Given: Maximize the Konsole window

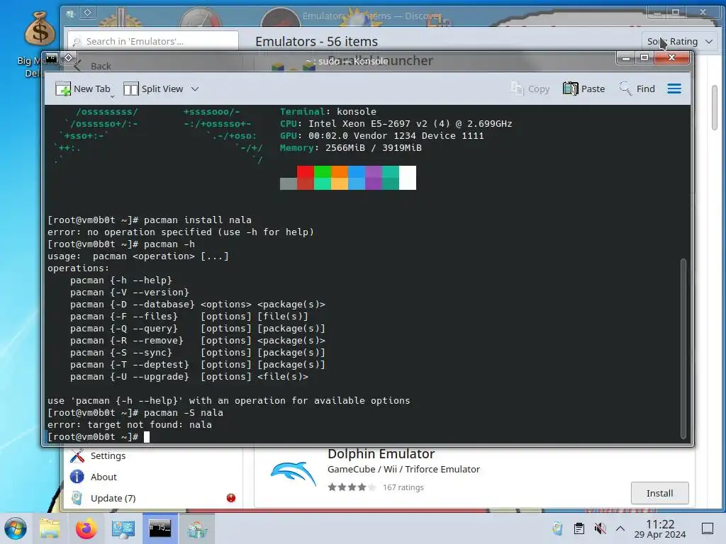Looking at the screenshot, I should pos(644,58).
